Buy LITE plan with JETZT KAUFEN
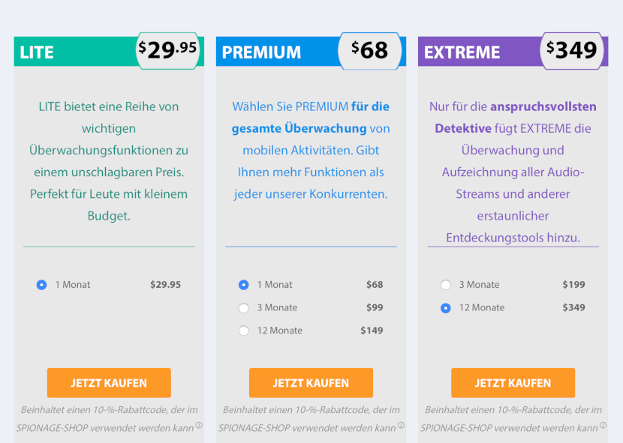Image resolution: width=623 pixels, height=443 pixels. 109,383
